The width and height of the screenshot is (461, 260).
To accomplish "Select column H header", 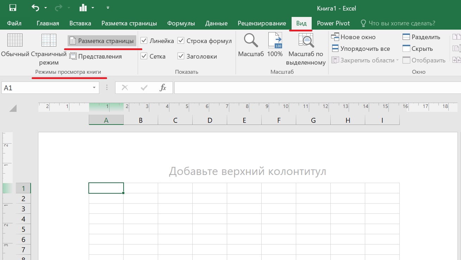I will point(348,120).
